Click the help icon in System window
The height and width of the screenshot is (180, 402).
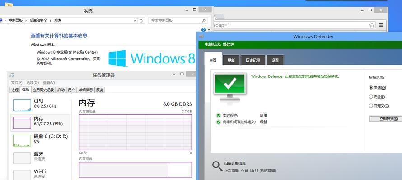[204, 30]
